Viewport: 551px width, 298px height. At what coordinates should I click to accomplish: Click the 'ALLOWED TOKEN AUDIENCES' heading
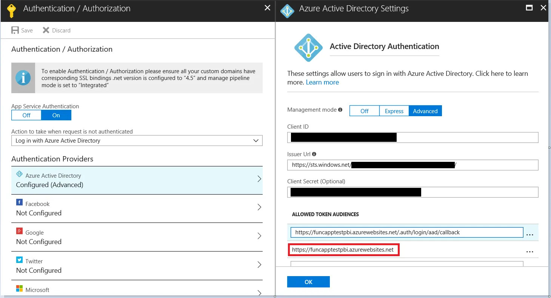tap(325, 214)
